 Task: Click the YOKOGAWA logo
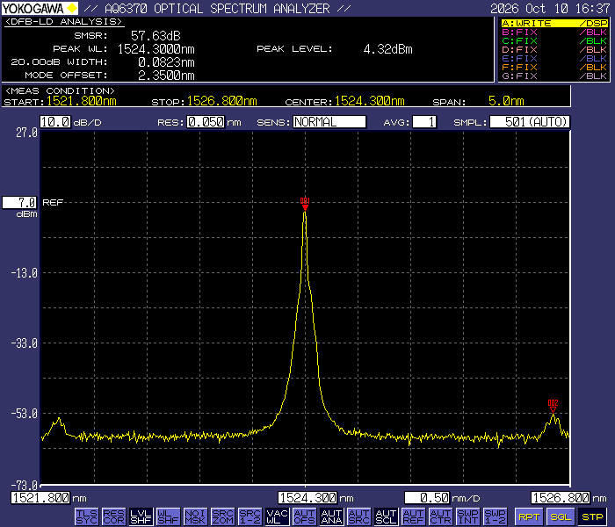(x=40, y=8)
